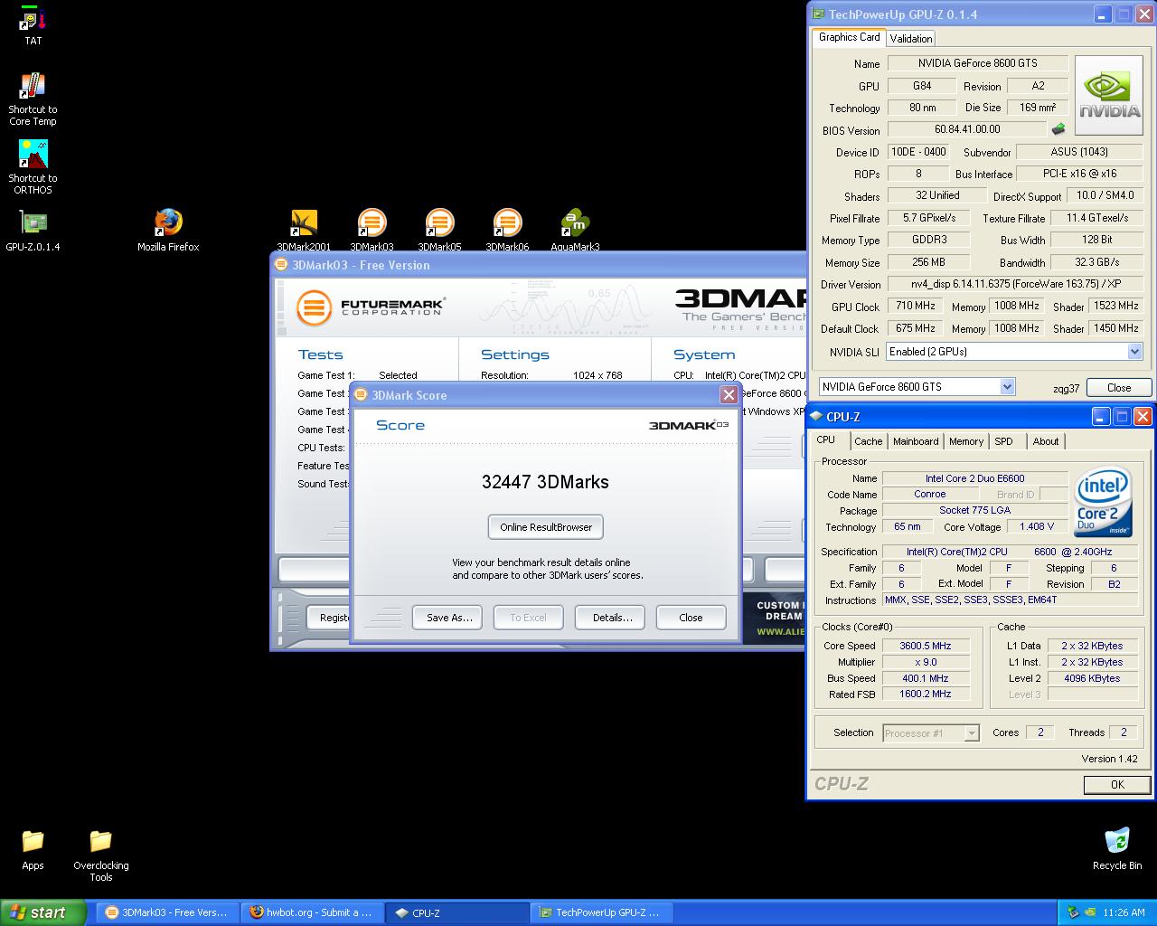
Task: Click the GPU Clock 710 MHz field
Action: [x=916, y=306]
